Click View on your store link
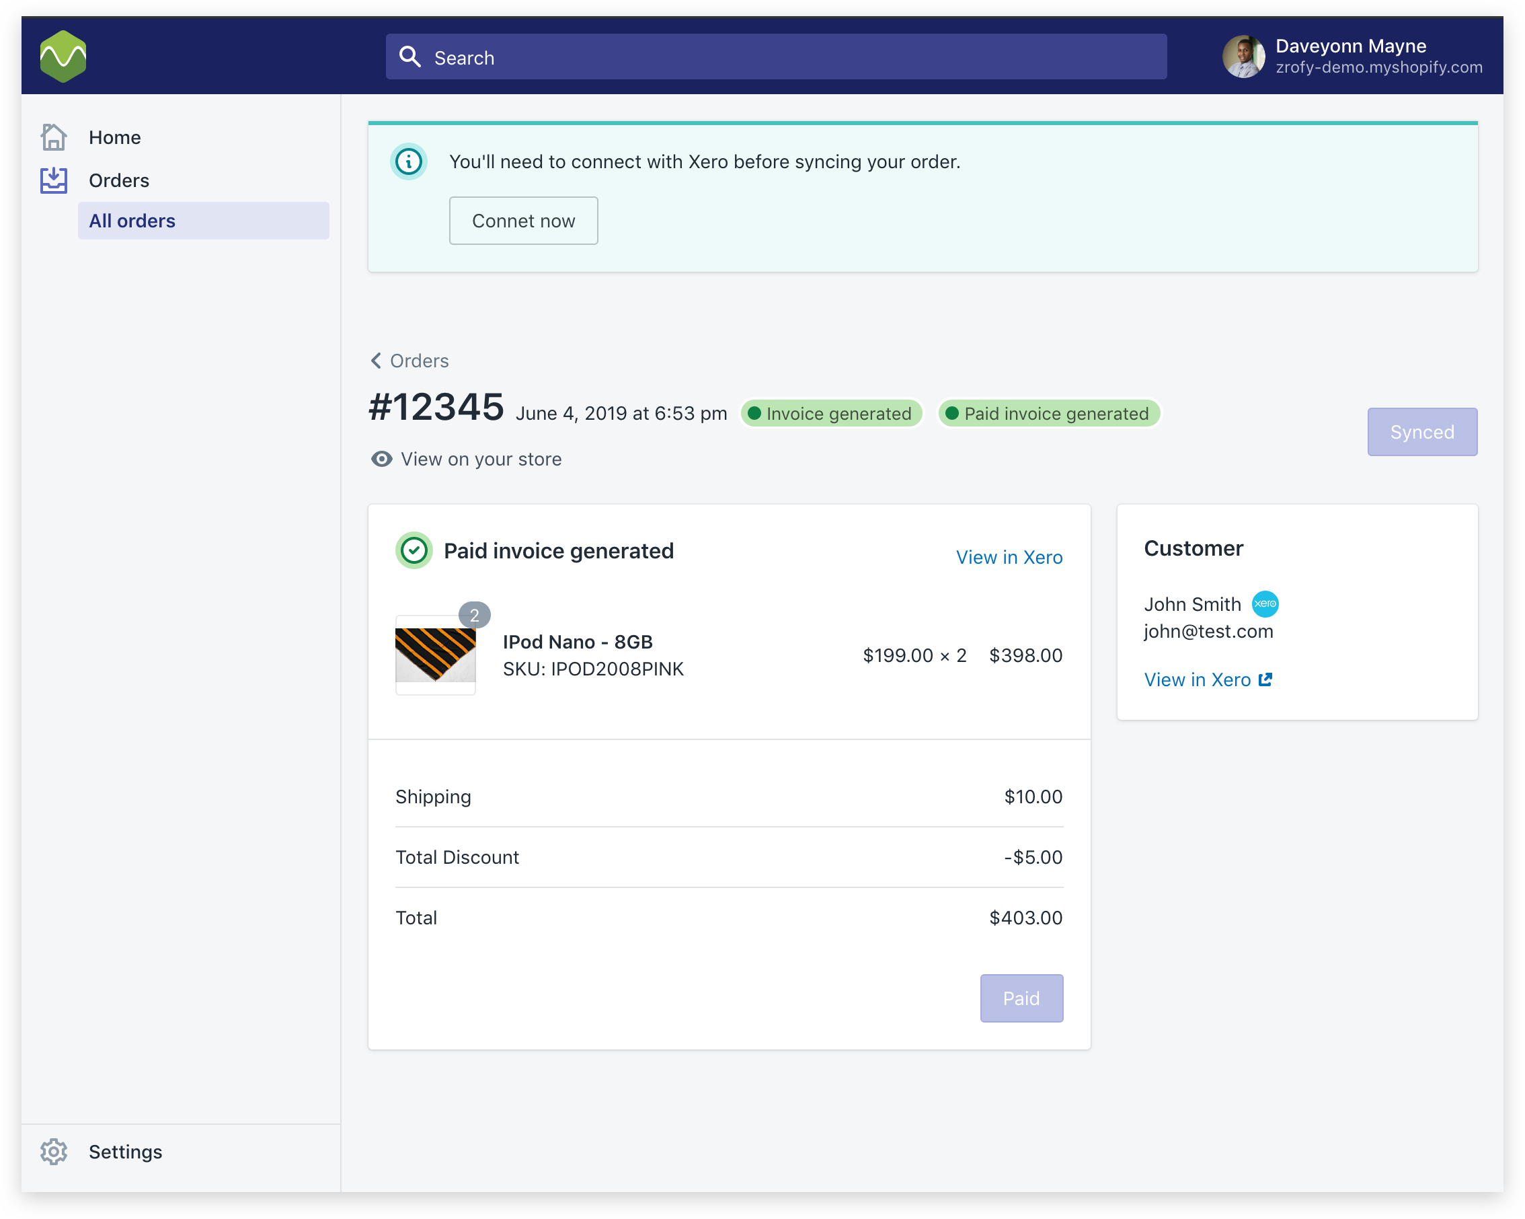 [481, 459]
